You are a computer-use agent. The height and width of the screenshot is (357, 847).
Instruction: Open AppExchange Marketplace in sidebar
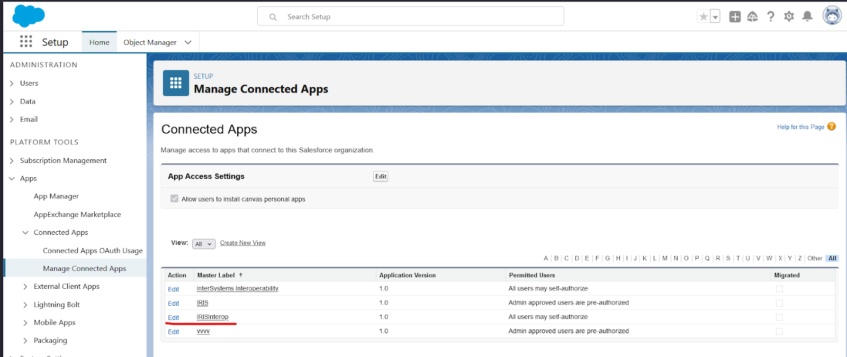(x=77, y=214)
